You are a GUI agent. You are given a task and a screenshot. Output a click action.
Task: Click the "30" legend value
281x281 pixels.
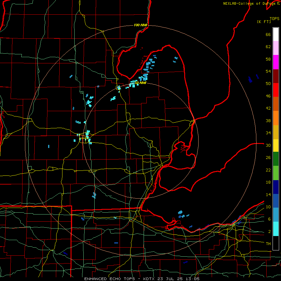[x=268, y=145]
